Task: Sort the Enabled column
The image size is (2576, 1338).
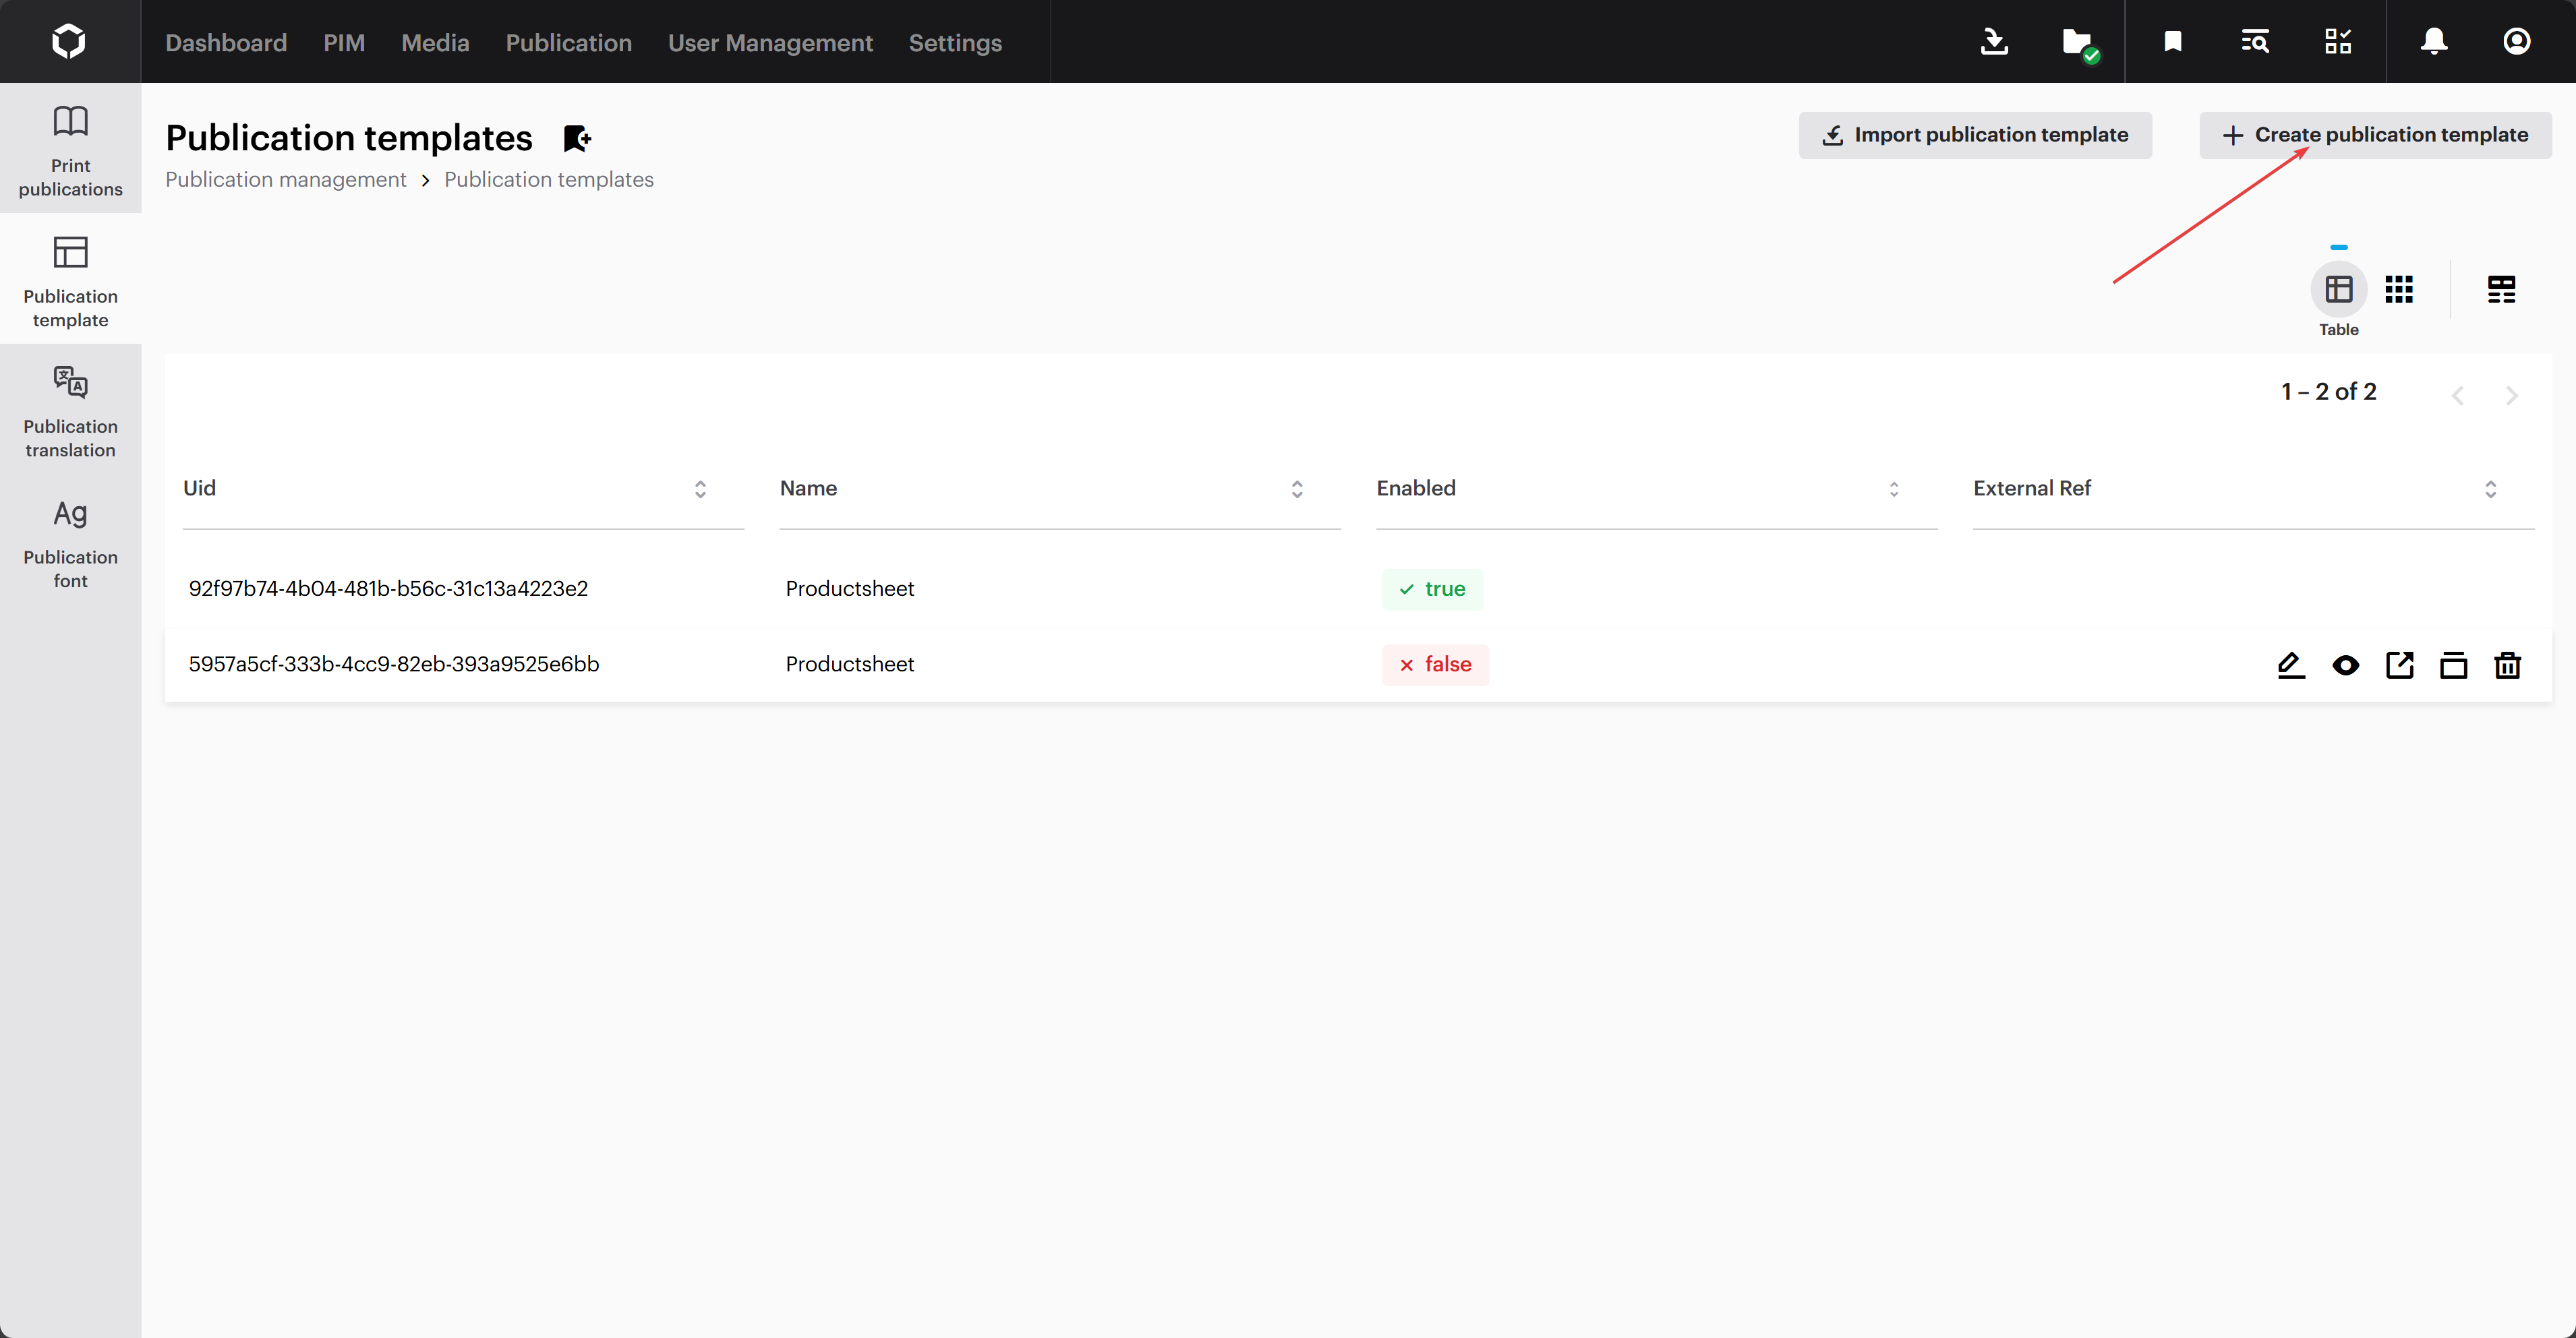Action: [x=1893, y=489]
